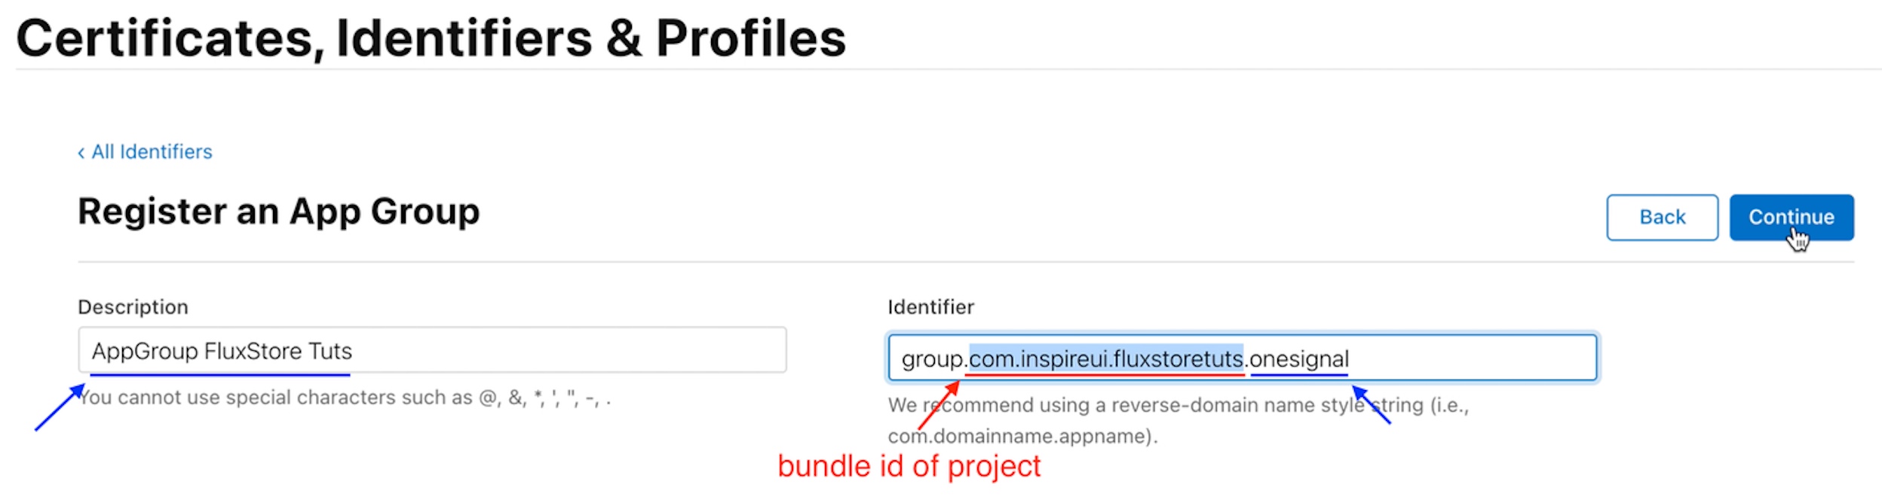Open the All Identifiers link
The width and height of the screenshot is (1882, 500).
tap(152, 151)
